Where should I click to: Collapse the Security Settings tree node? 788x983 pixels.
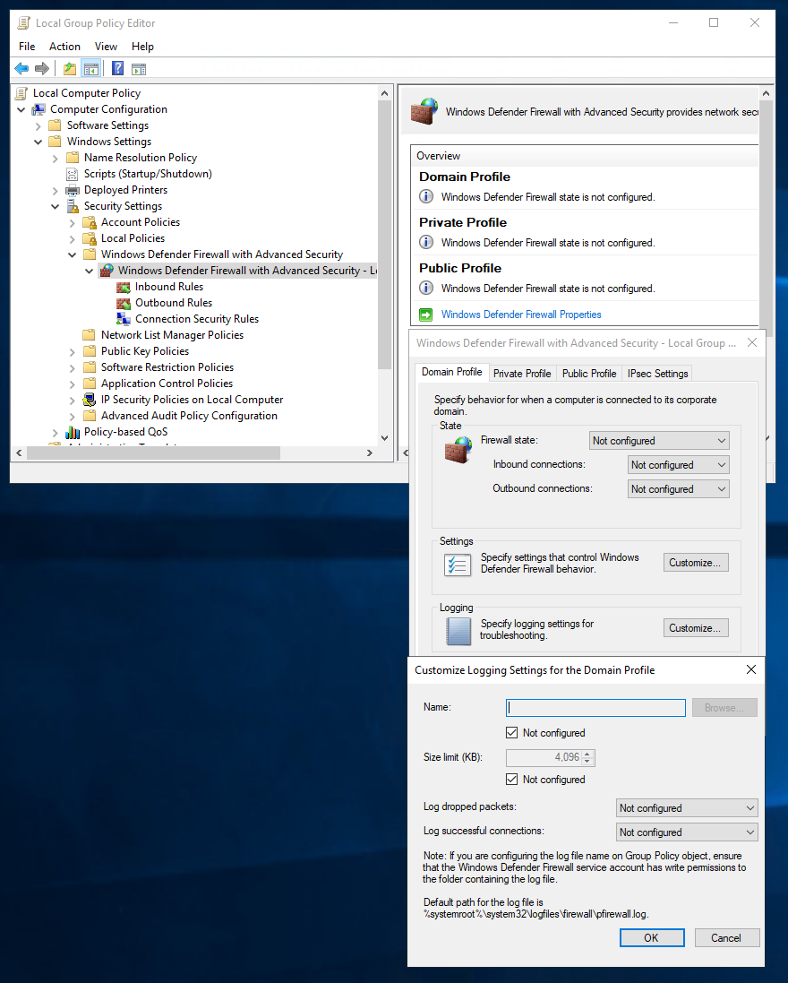pos(56,206)
